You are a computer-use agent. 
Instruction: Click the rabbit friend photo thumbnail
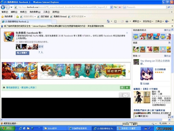point(18,47)
